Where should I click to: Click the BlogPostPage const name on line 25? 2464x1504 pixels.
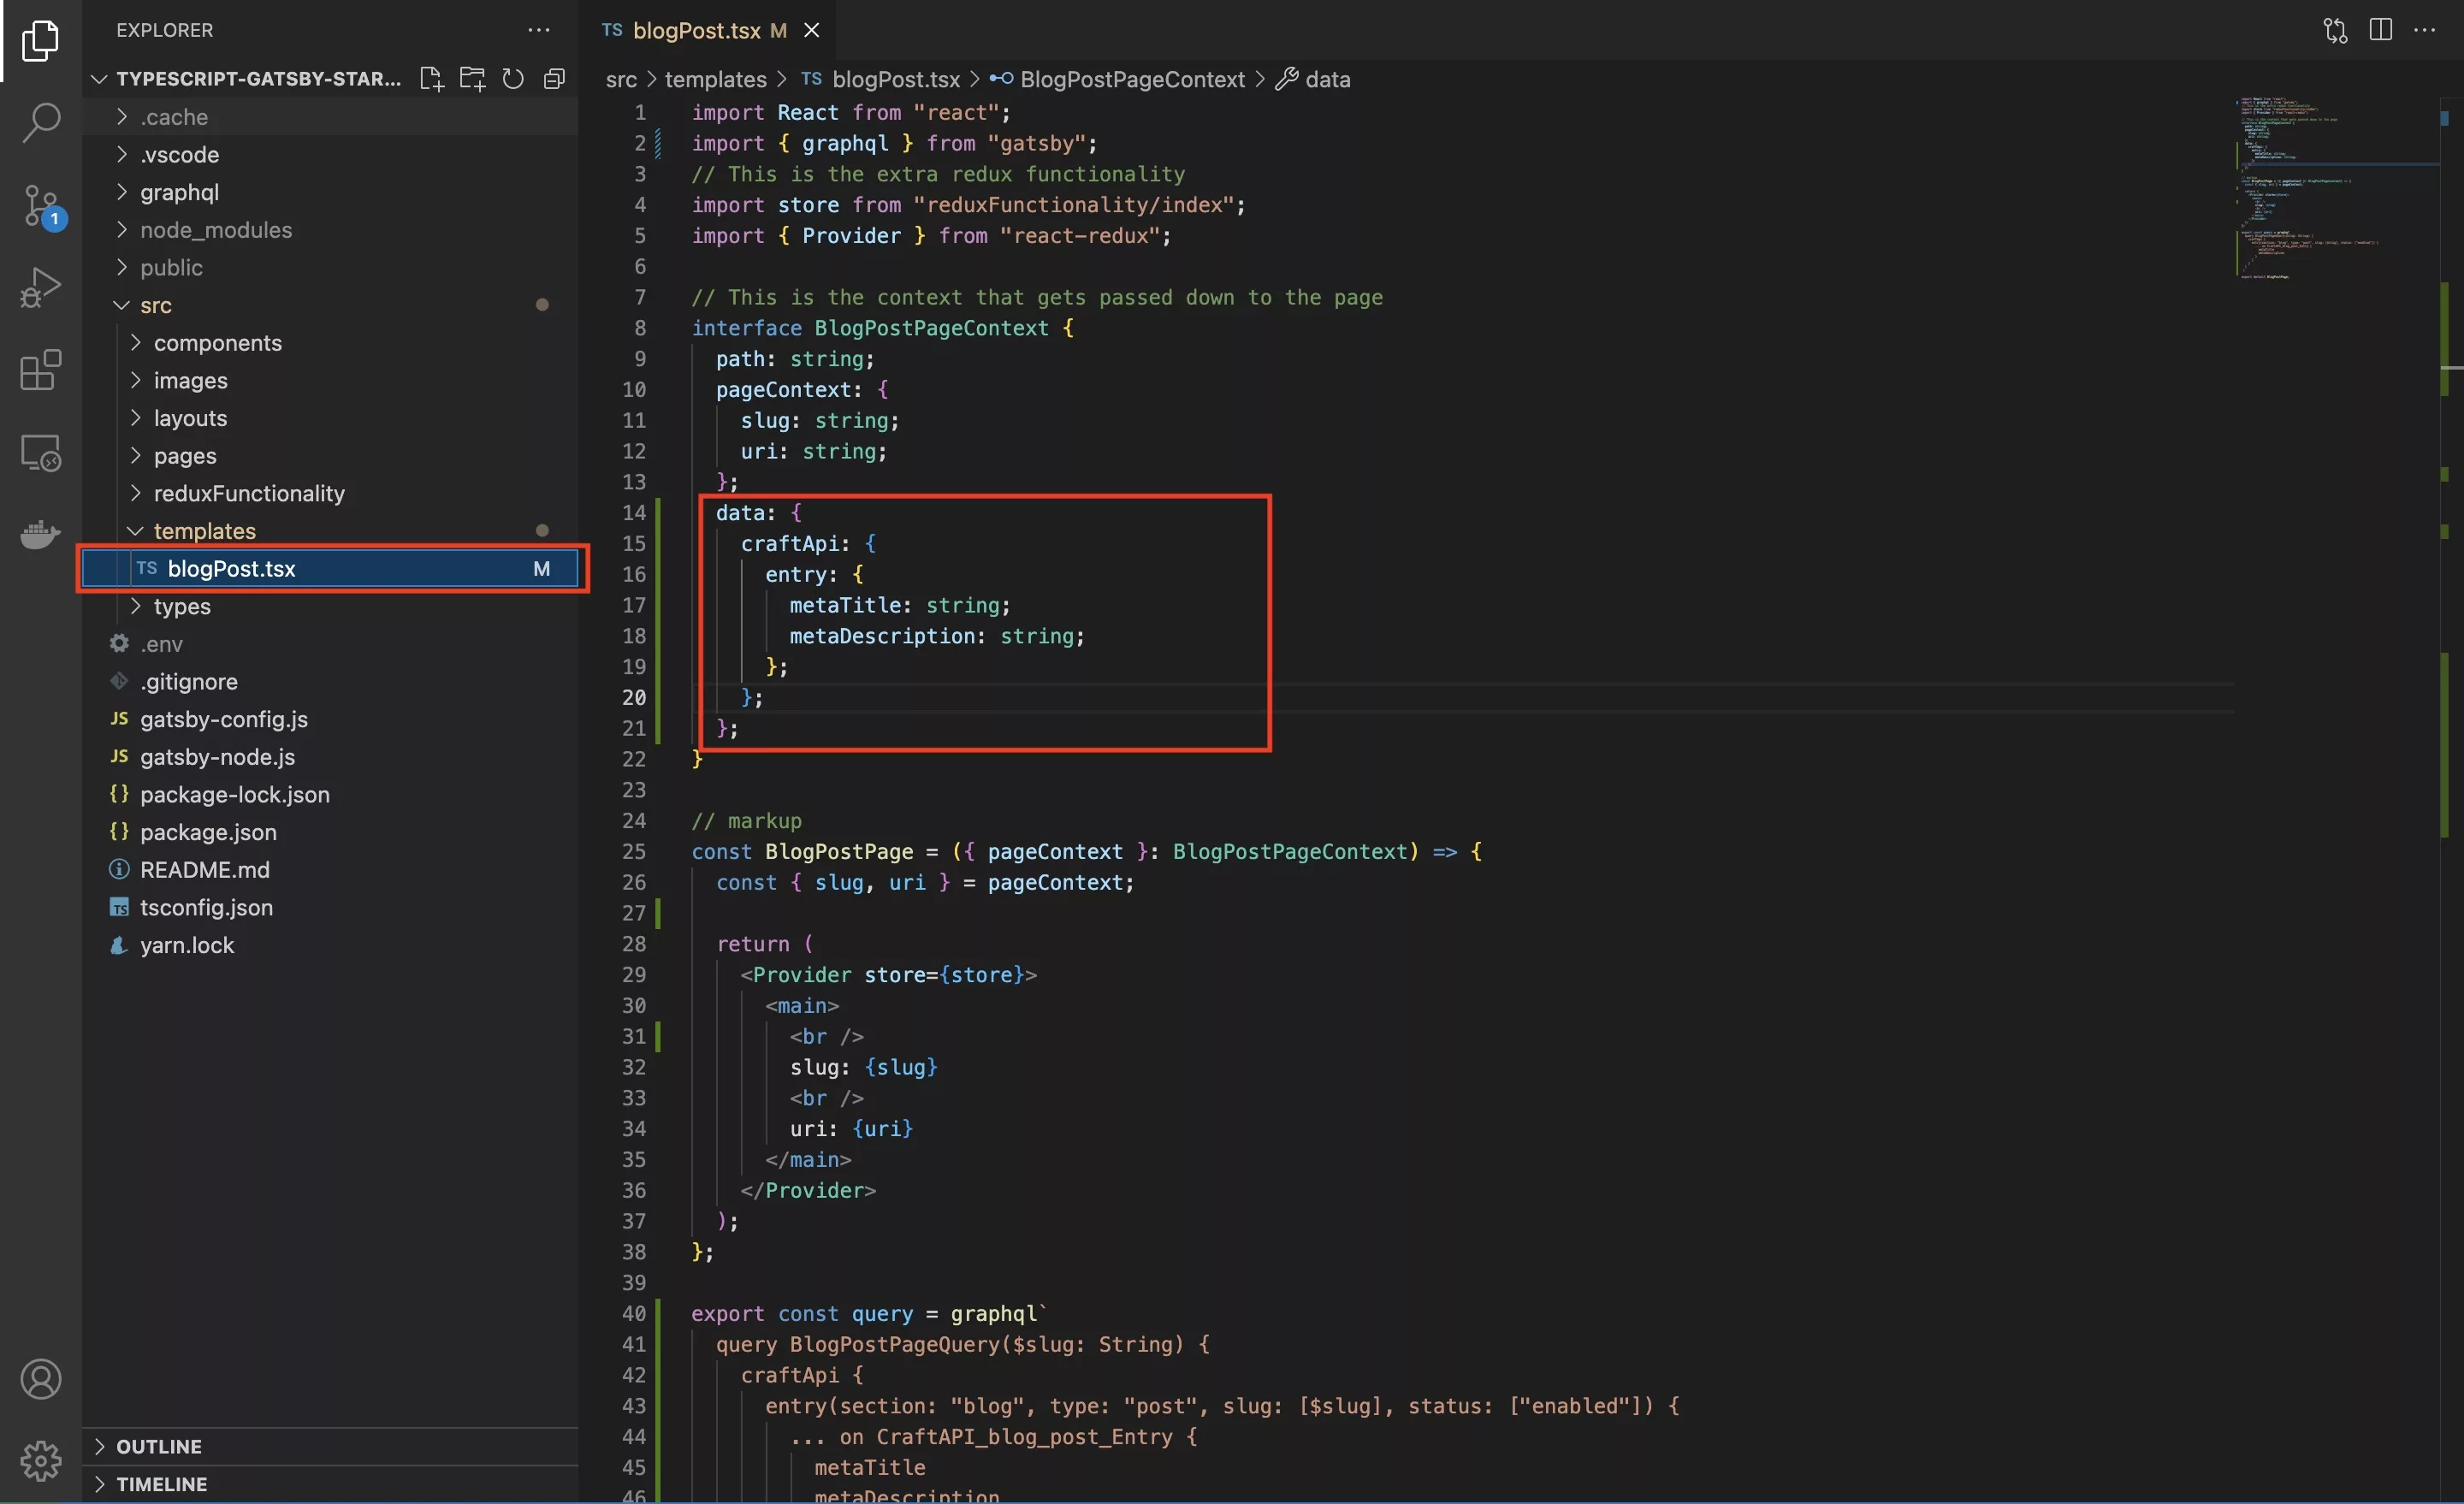(x=839, y=852)
